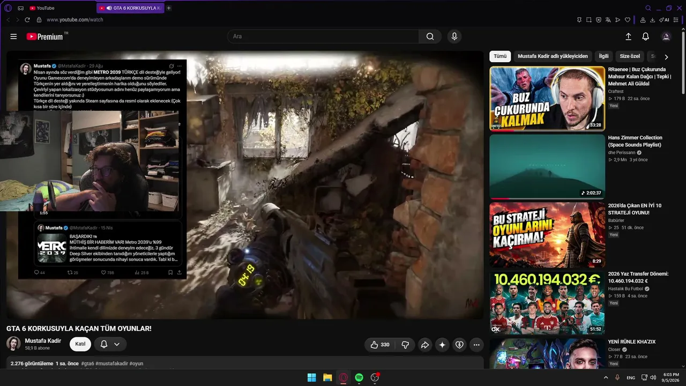Open the Mustafa Kadir channel name link

pos(43,340)
